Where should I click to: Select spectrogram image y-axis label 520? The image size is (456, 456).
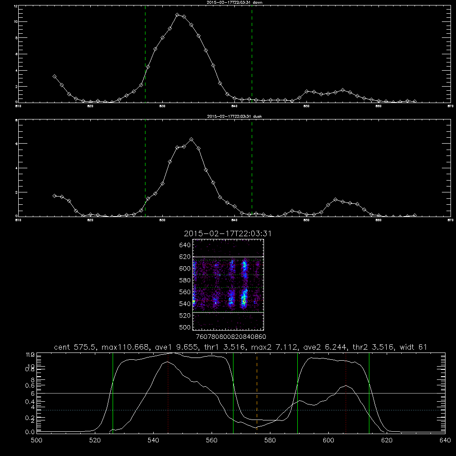(x=185, y=316)
